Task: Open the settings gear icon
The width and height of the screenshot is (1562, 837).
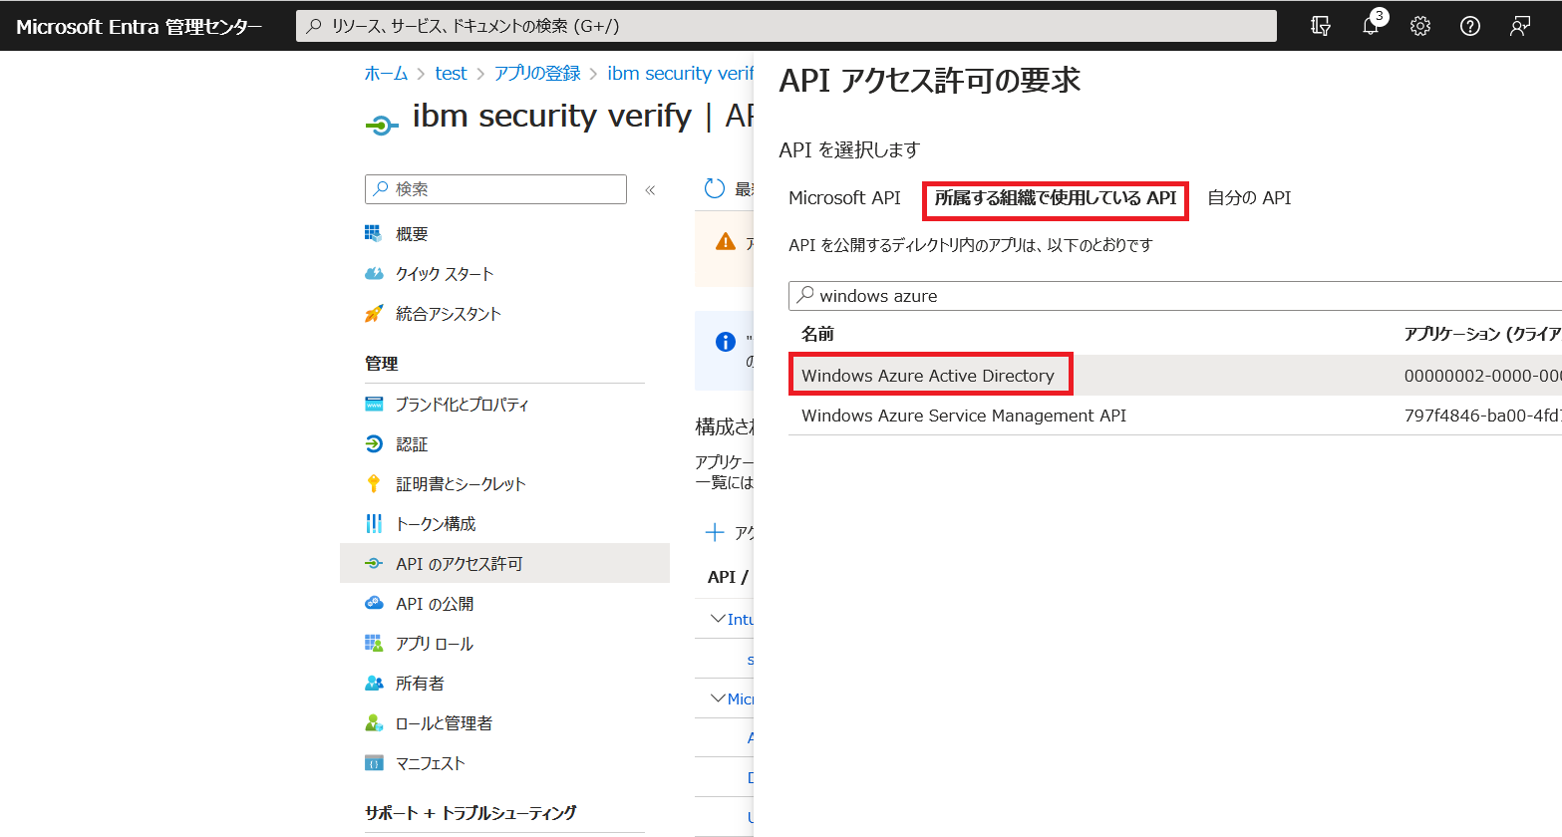Action: point(1420,26)
